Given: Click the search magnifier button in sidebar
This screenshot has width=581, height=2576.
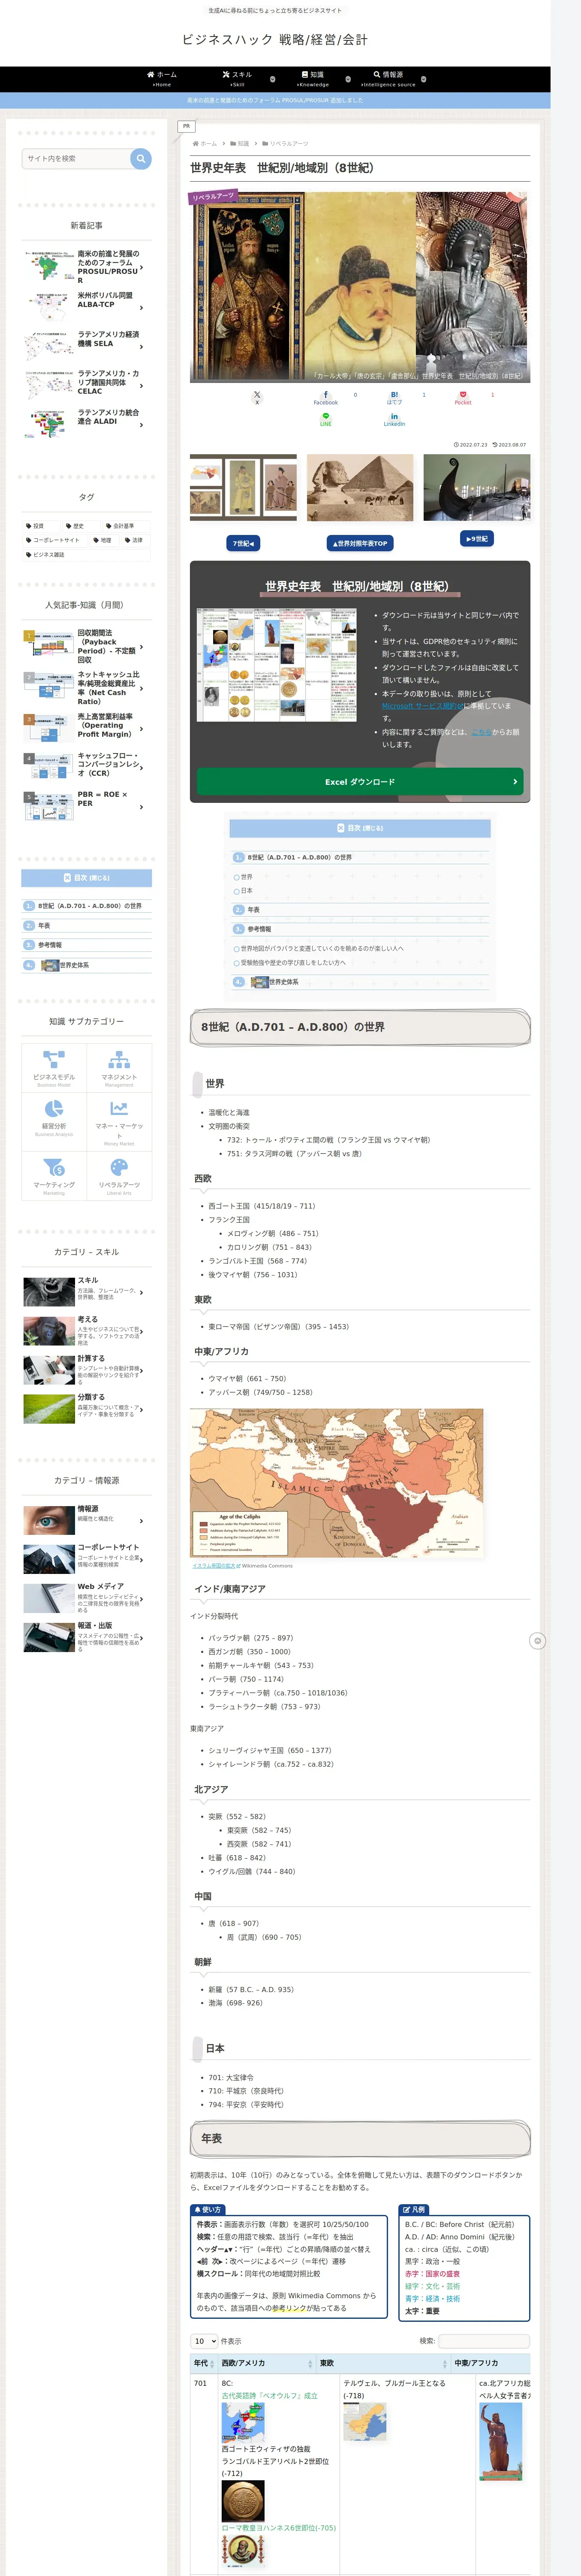Looking at the screenshot, I should click(141, 158).
